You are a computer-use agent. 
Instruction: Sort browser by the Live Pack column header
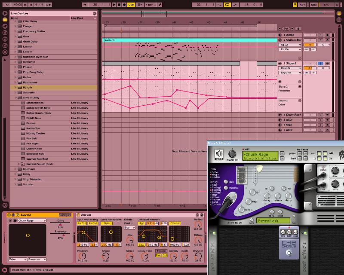coord(83,18)
